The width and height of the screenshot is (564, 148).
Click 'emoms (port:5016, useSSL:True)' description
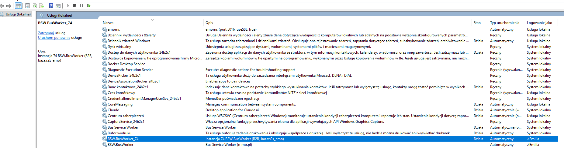pyautogui.click(x=231, y=29)
